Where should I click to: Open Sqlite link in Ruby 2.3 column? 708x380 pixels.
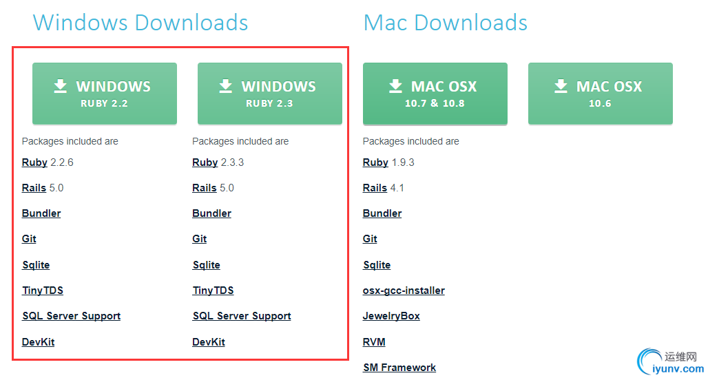[x=207, y=265]
